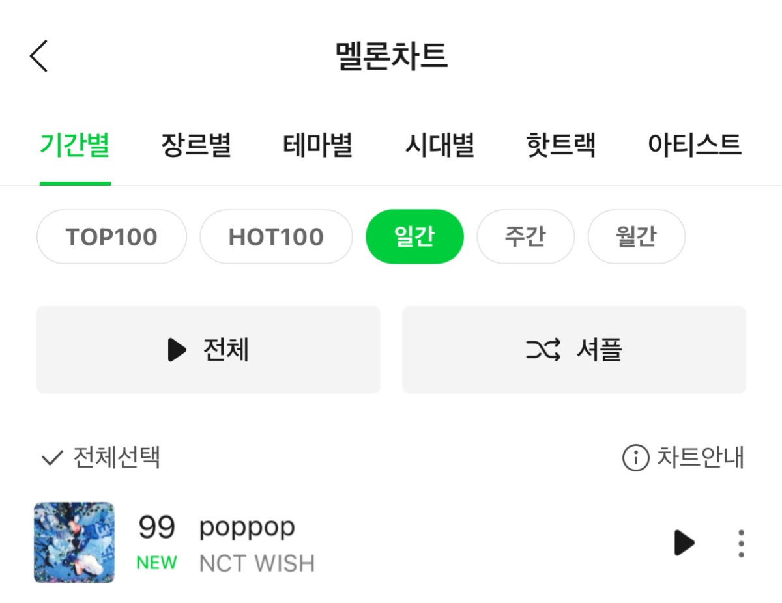Click the play triangle in the 전체 button
The image size is (782, 603).
177,350
